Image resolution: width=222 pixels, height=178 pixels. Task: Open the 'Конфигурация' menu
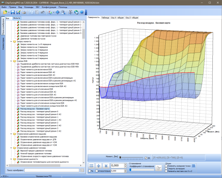tap(49, 7)
